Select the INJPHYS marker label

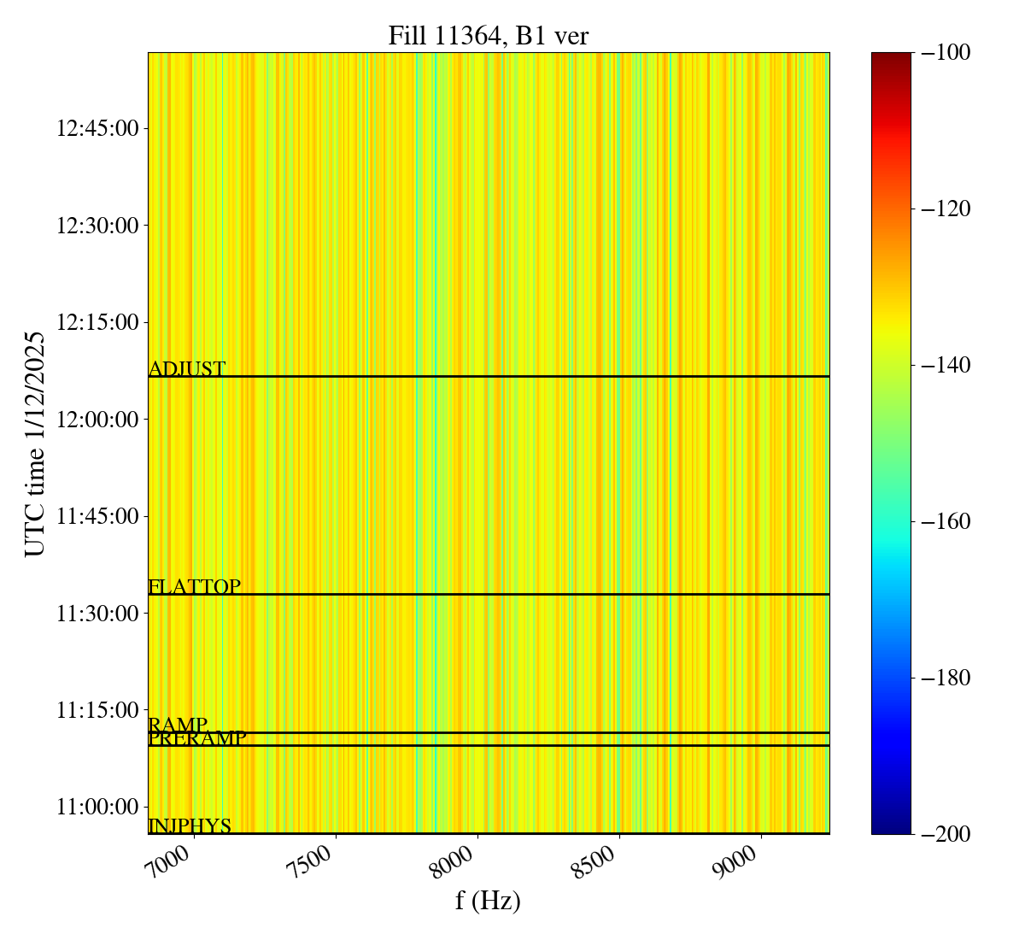click(x=190, y=826)
